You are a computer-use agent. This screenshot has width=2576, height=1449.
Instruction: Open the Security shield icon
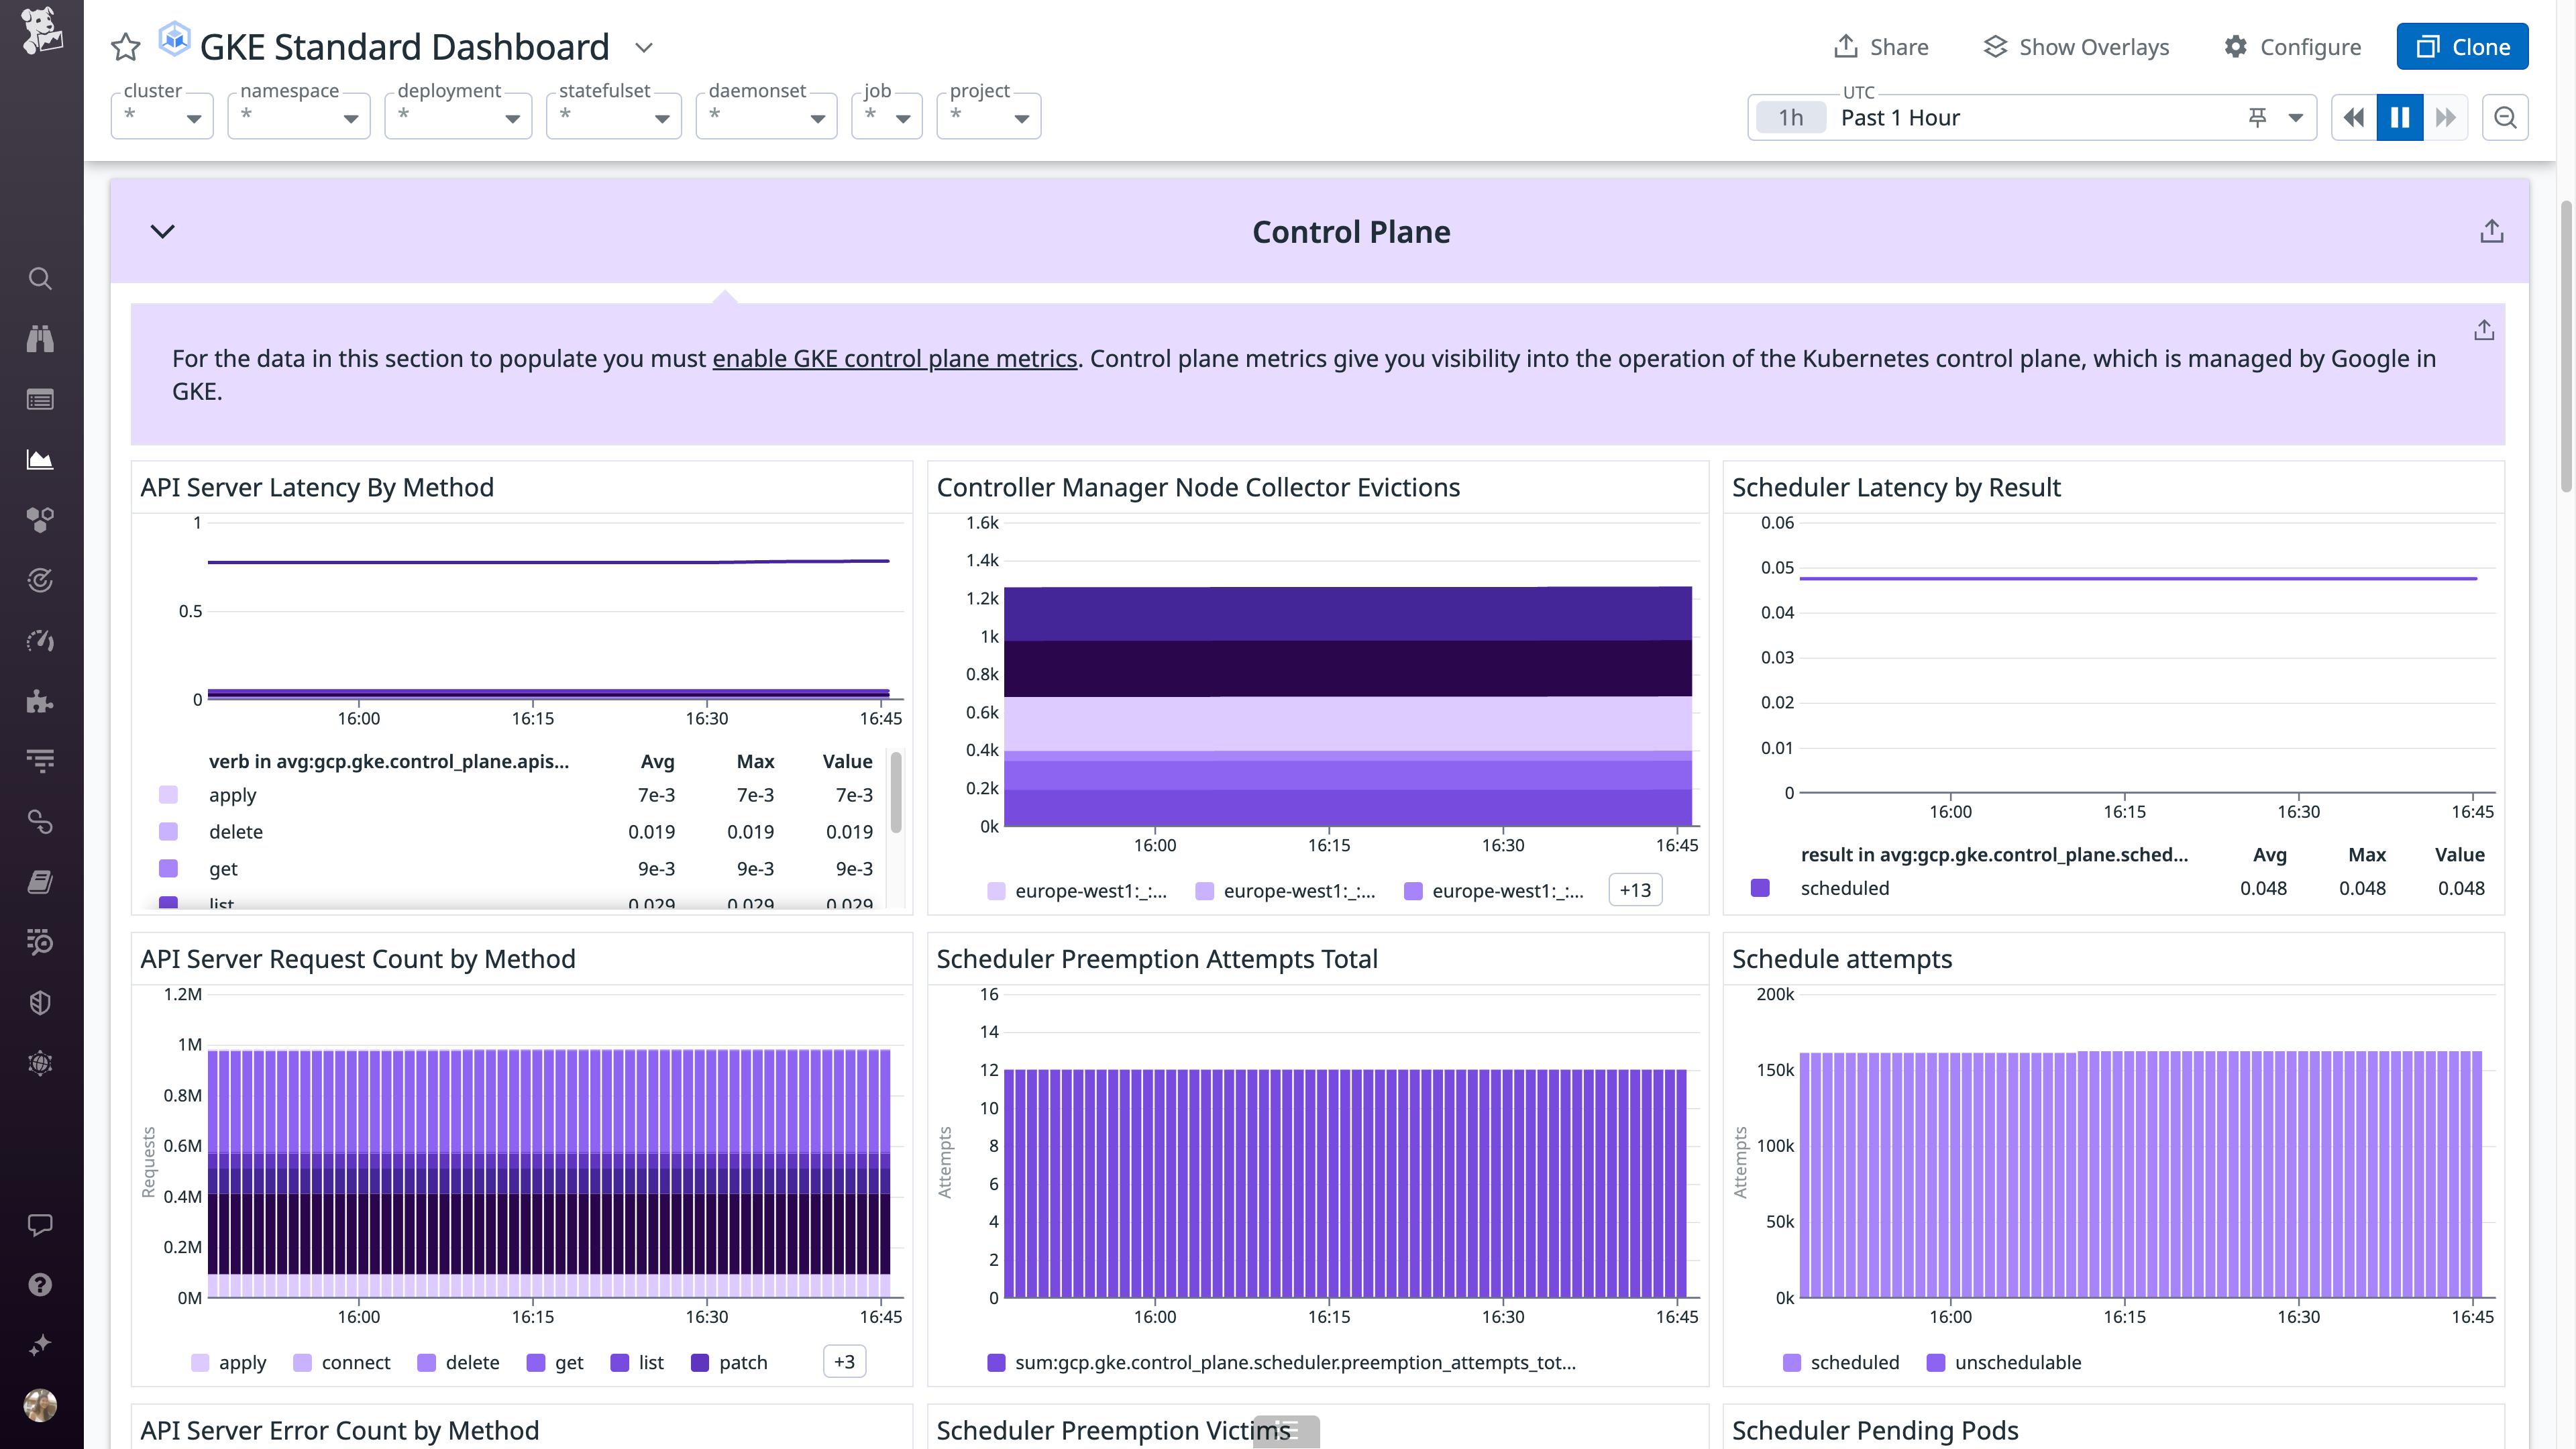[40, 1002]
